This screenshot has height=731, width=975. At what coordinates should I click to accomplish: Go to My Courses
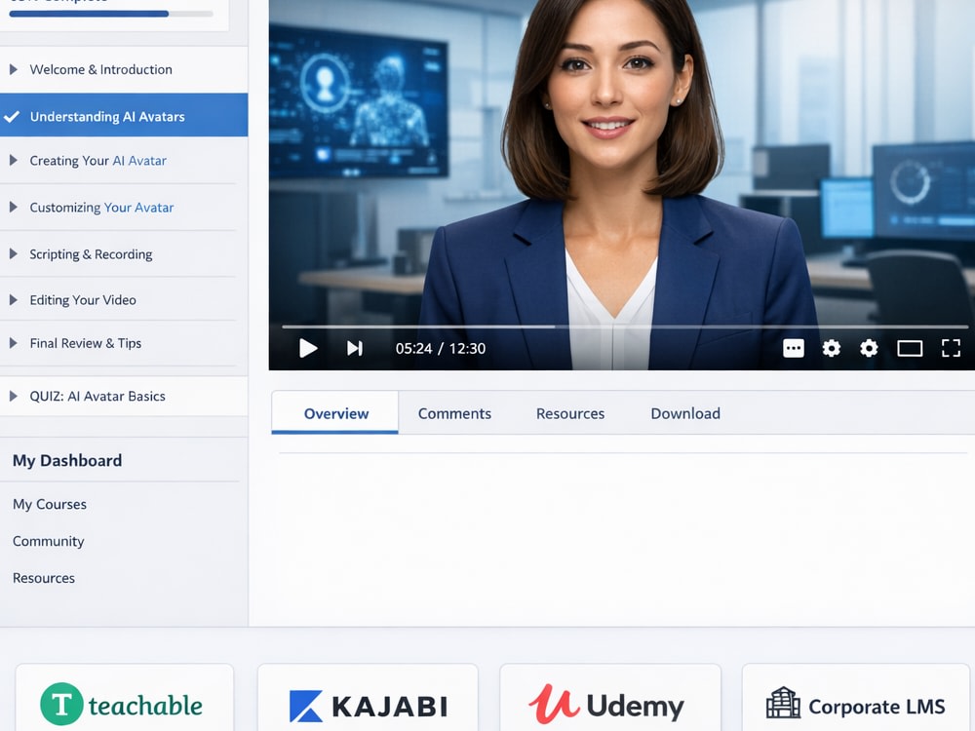click(x=50, y=504)
